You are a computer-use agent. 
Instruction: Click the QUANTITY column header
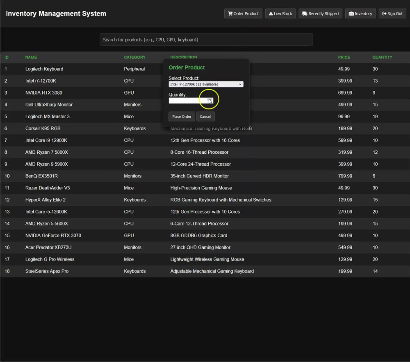coord(382,57)
